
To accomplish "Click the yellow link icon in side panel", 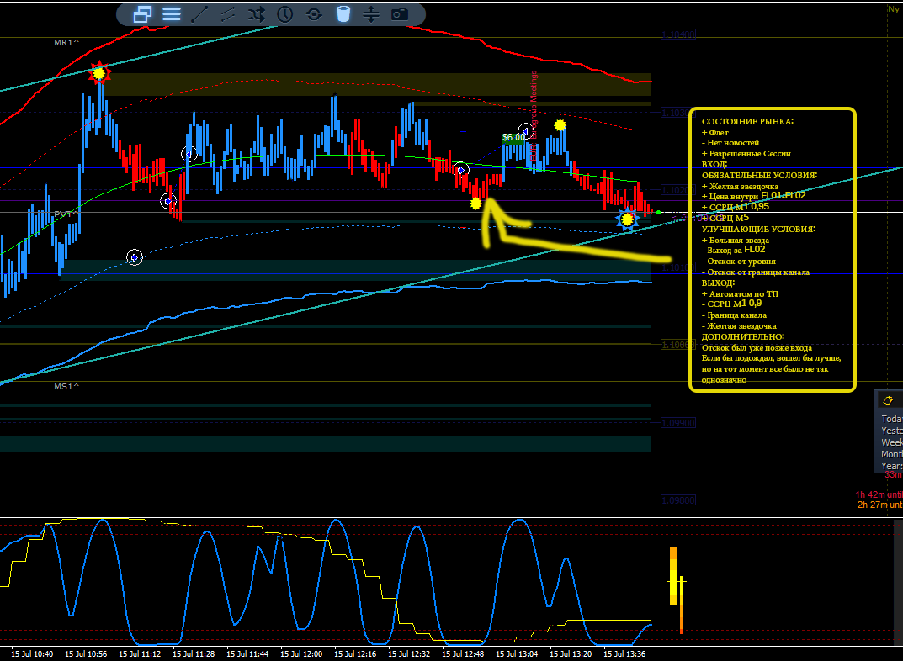I will click(888, 400).
